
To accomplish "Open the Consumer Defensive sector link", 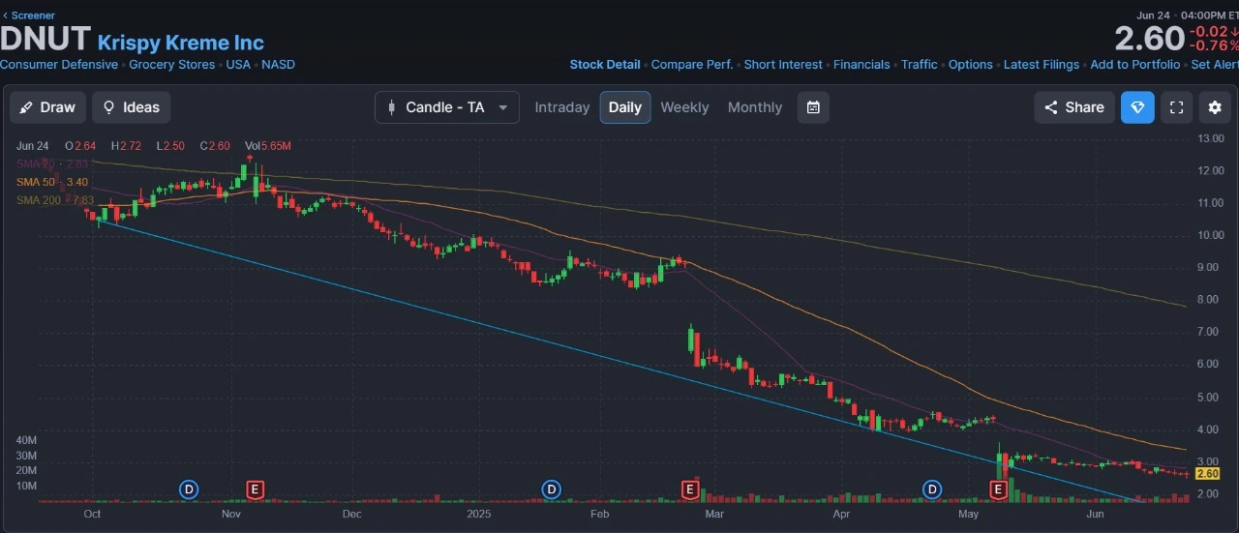I will click(x=59, y=65).
